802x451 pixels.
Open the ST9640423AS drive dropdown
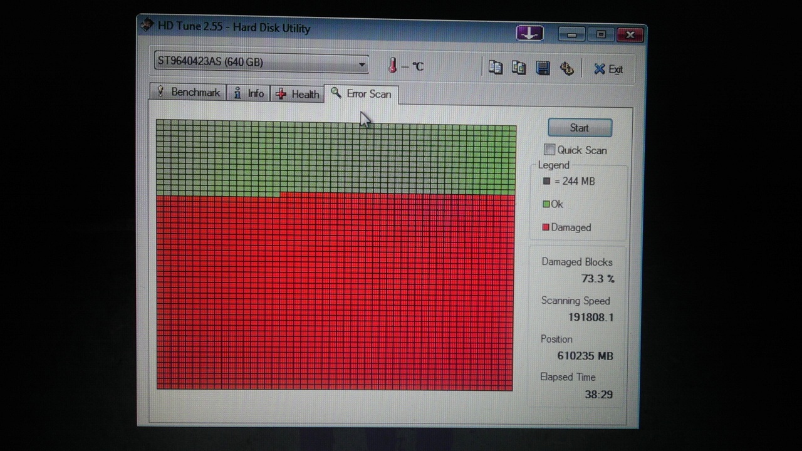(x=261, y=63)
